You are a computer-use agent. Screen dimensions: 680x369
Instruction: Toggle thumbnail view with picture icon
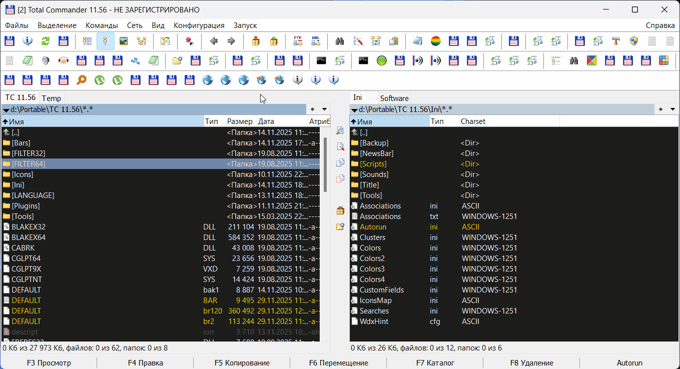(x=123, y=41)
